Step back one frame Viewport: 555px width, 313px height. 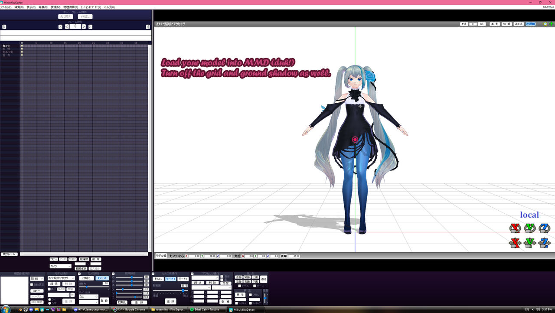coord(67,27)
